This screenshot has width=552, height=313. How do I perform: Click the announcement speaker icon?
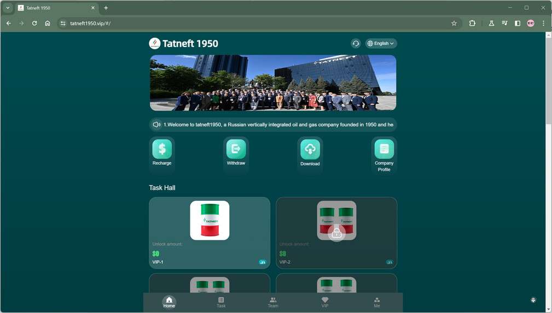point(156,125)
